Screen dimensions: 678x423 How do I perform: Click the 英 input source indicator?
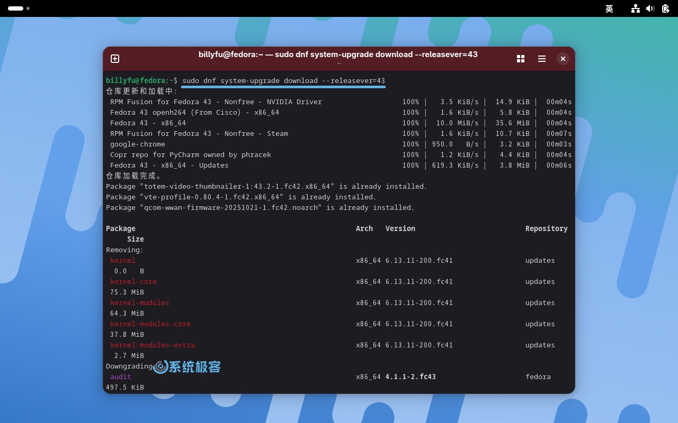609,9
